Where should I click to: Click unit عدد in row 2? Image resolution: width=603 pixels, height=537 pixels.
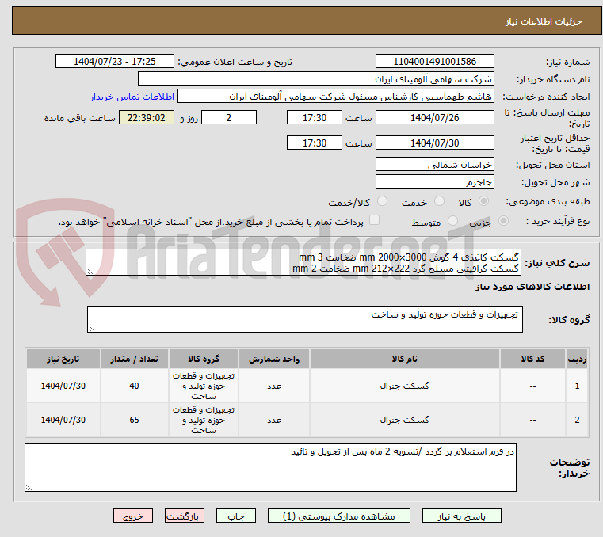coord(274,420)
